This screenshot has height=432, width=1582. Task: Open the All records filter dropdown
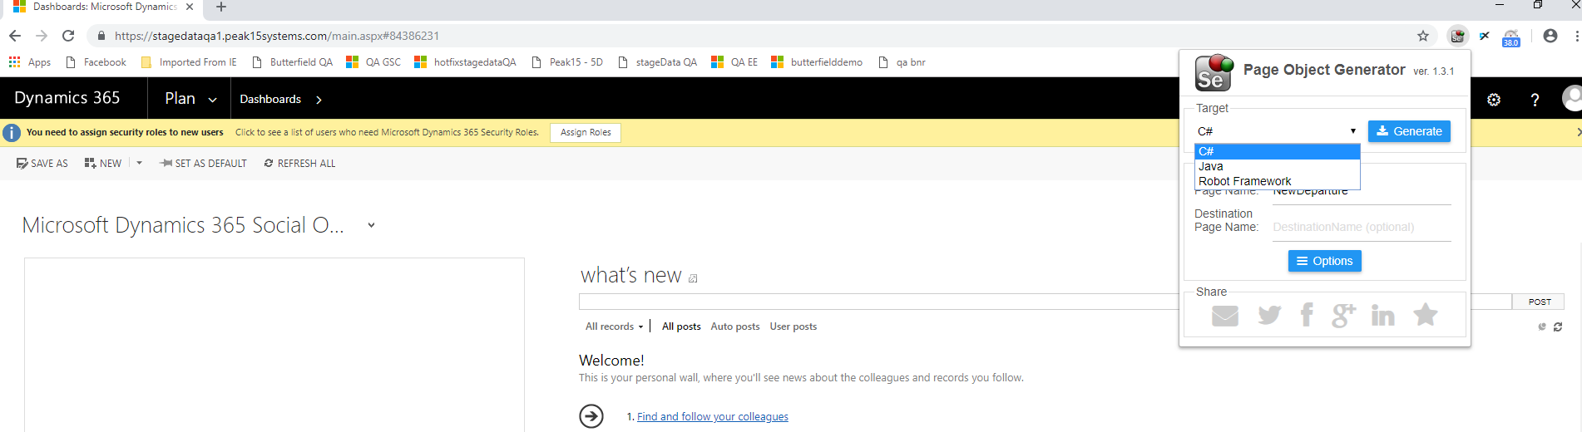[x=614, y=326]
